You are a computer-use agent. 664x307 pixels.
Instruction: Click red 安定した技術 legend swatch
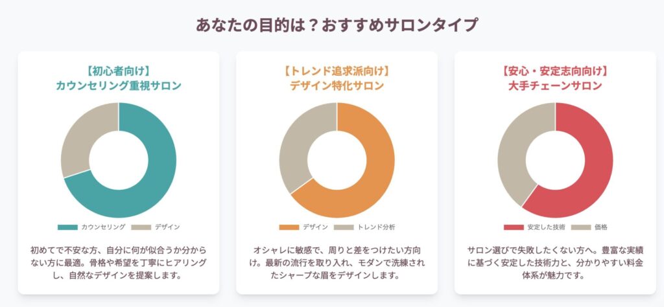(514, 227)
